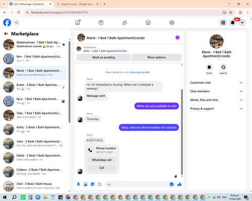The width and height of the screenshot is (252, 201).
Task: Open Chel's 3 Beds 1 Bath House conversation
Action: point(34,186)
